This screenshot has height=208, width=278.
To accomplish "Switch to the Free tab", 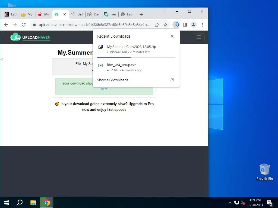I will tap(110, 14).
